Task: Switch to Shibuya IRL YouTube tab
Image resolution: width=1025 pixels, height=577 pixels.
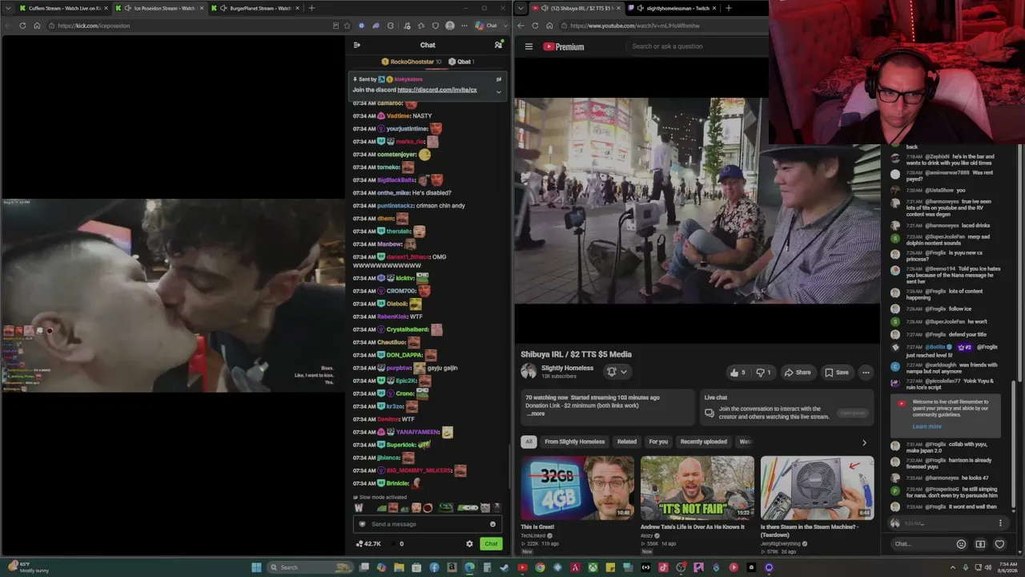Action: coord(577,8)
